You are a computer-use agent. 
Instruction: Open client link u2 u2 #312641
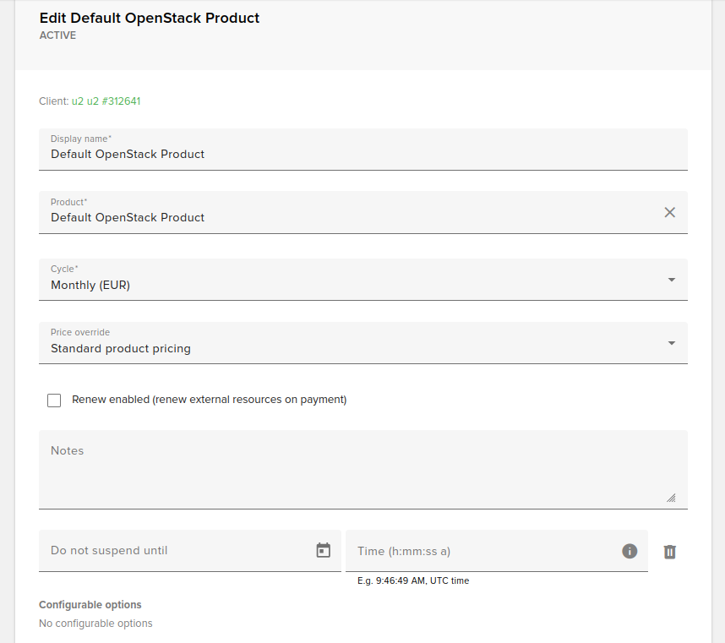coord(106,101)
